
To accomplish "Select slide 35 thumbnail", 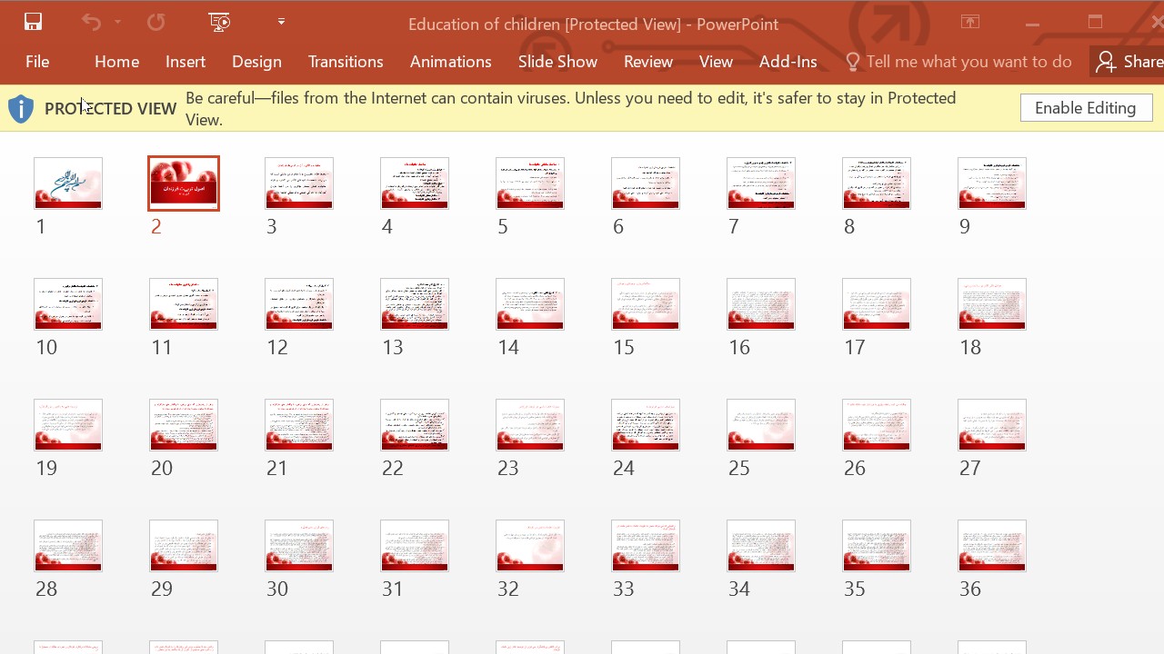I will point(877,546).
